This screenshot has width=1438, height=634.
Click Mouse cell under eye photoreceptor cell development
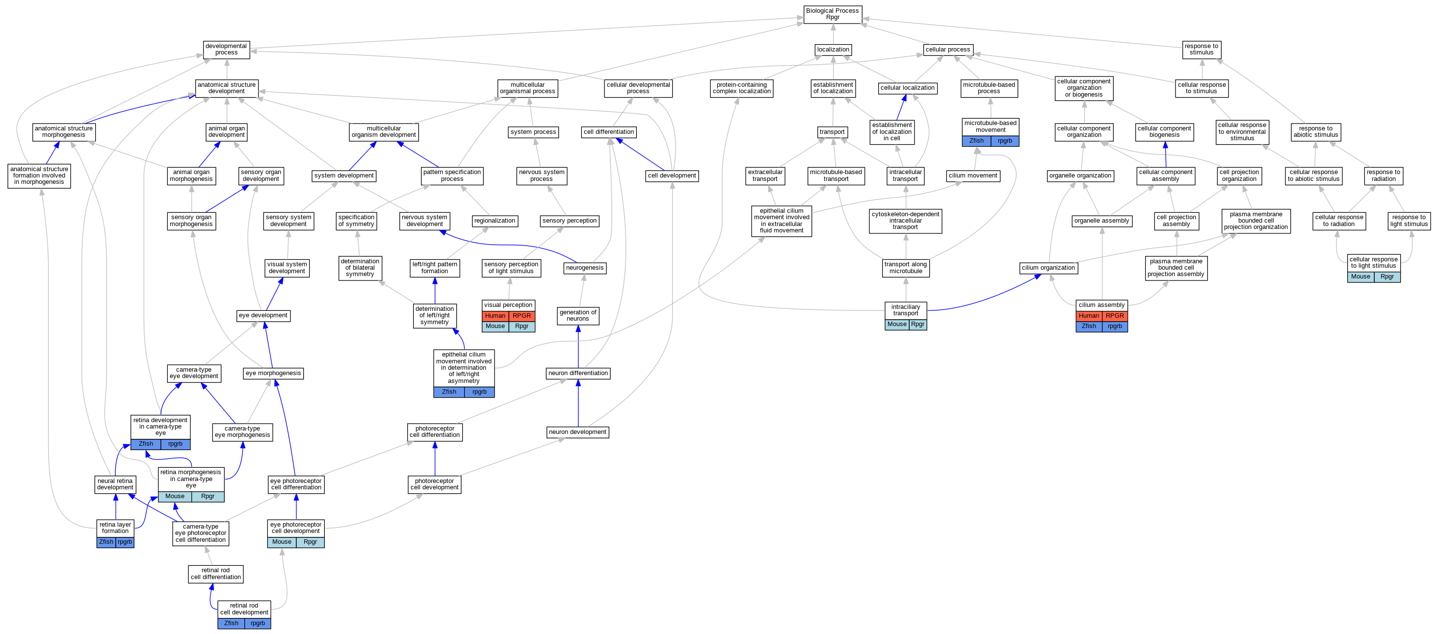tap(282, 542)
